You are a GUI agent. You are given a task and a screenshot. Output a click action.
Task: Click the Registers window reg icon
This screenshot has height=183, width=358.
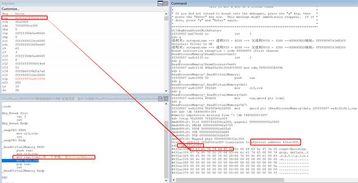(160, 3)
